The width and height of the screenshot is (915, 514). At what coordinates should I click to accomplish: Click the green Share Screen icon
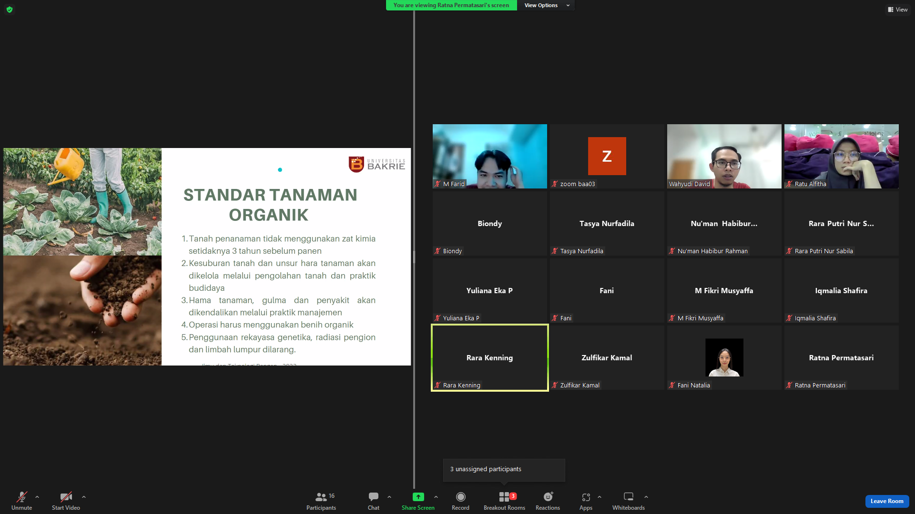(418, 497)
